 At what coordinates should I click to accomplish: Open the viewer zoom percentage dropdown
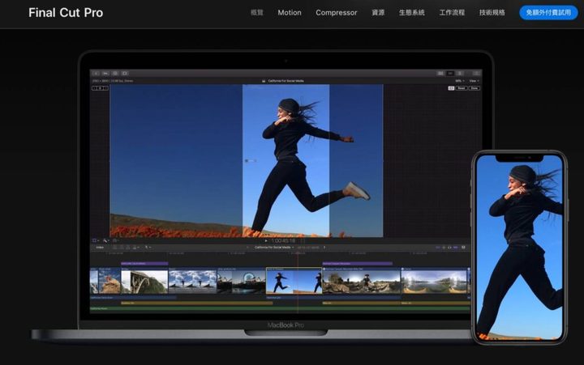458,81
